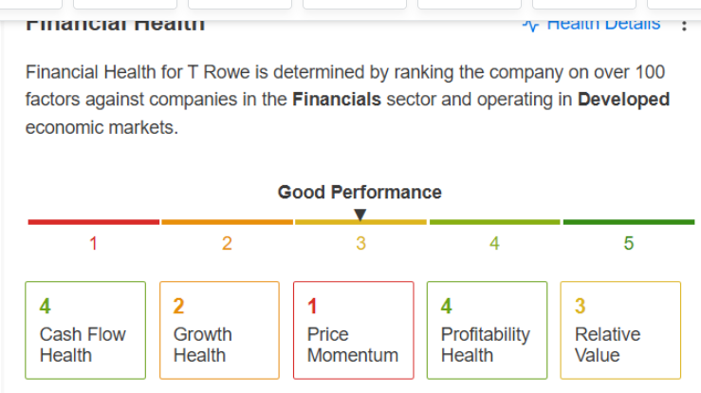Click the dark green score 5 segment
The image size is (701, 393).
(x=629, y=222)
